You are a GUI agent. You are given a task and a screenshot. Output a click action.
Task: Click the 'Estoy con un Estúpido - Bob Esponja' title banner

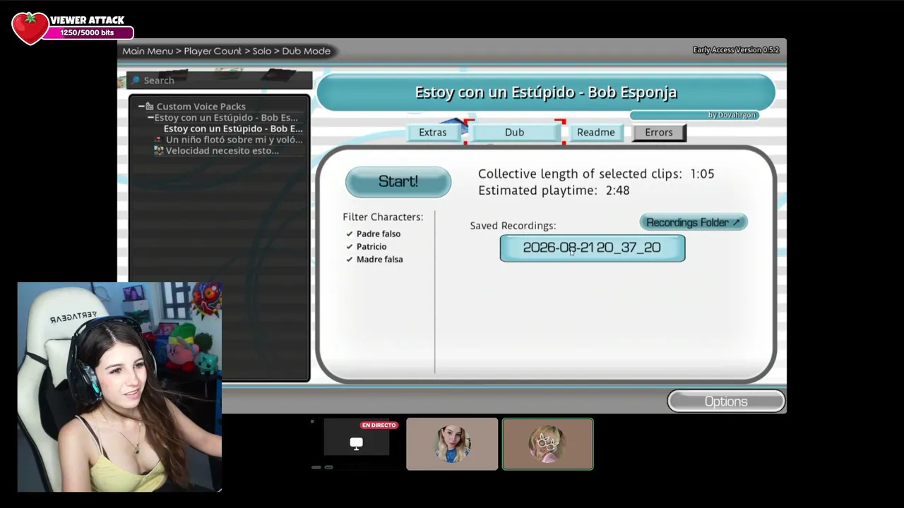click(546, 92)
